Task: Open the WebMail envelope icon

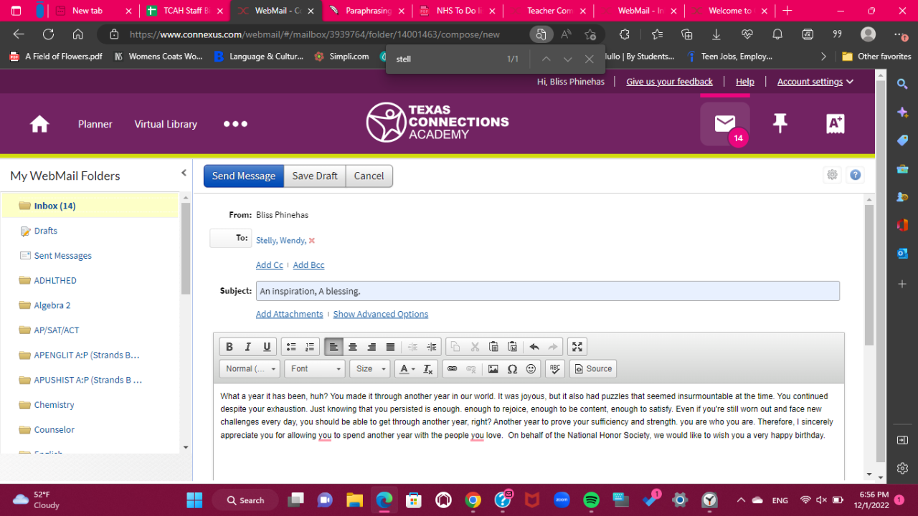Action: click(x=725, y=124)
